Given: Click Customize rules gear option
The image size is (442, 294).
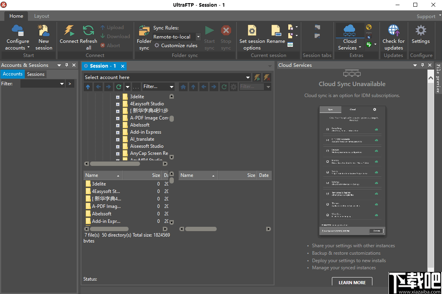Looking at the screenshot, I should [x=176, y=45].
